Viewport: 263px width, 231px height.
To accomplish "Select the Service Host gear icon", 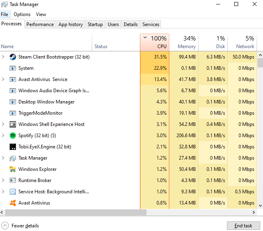I will tap(13, 192).
